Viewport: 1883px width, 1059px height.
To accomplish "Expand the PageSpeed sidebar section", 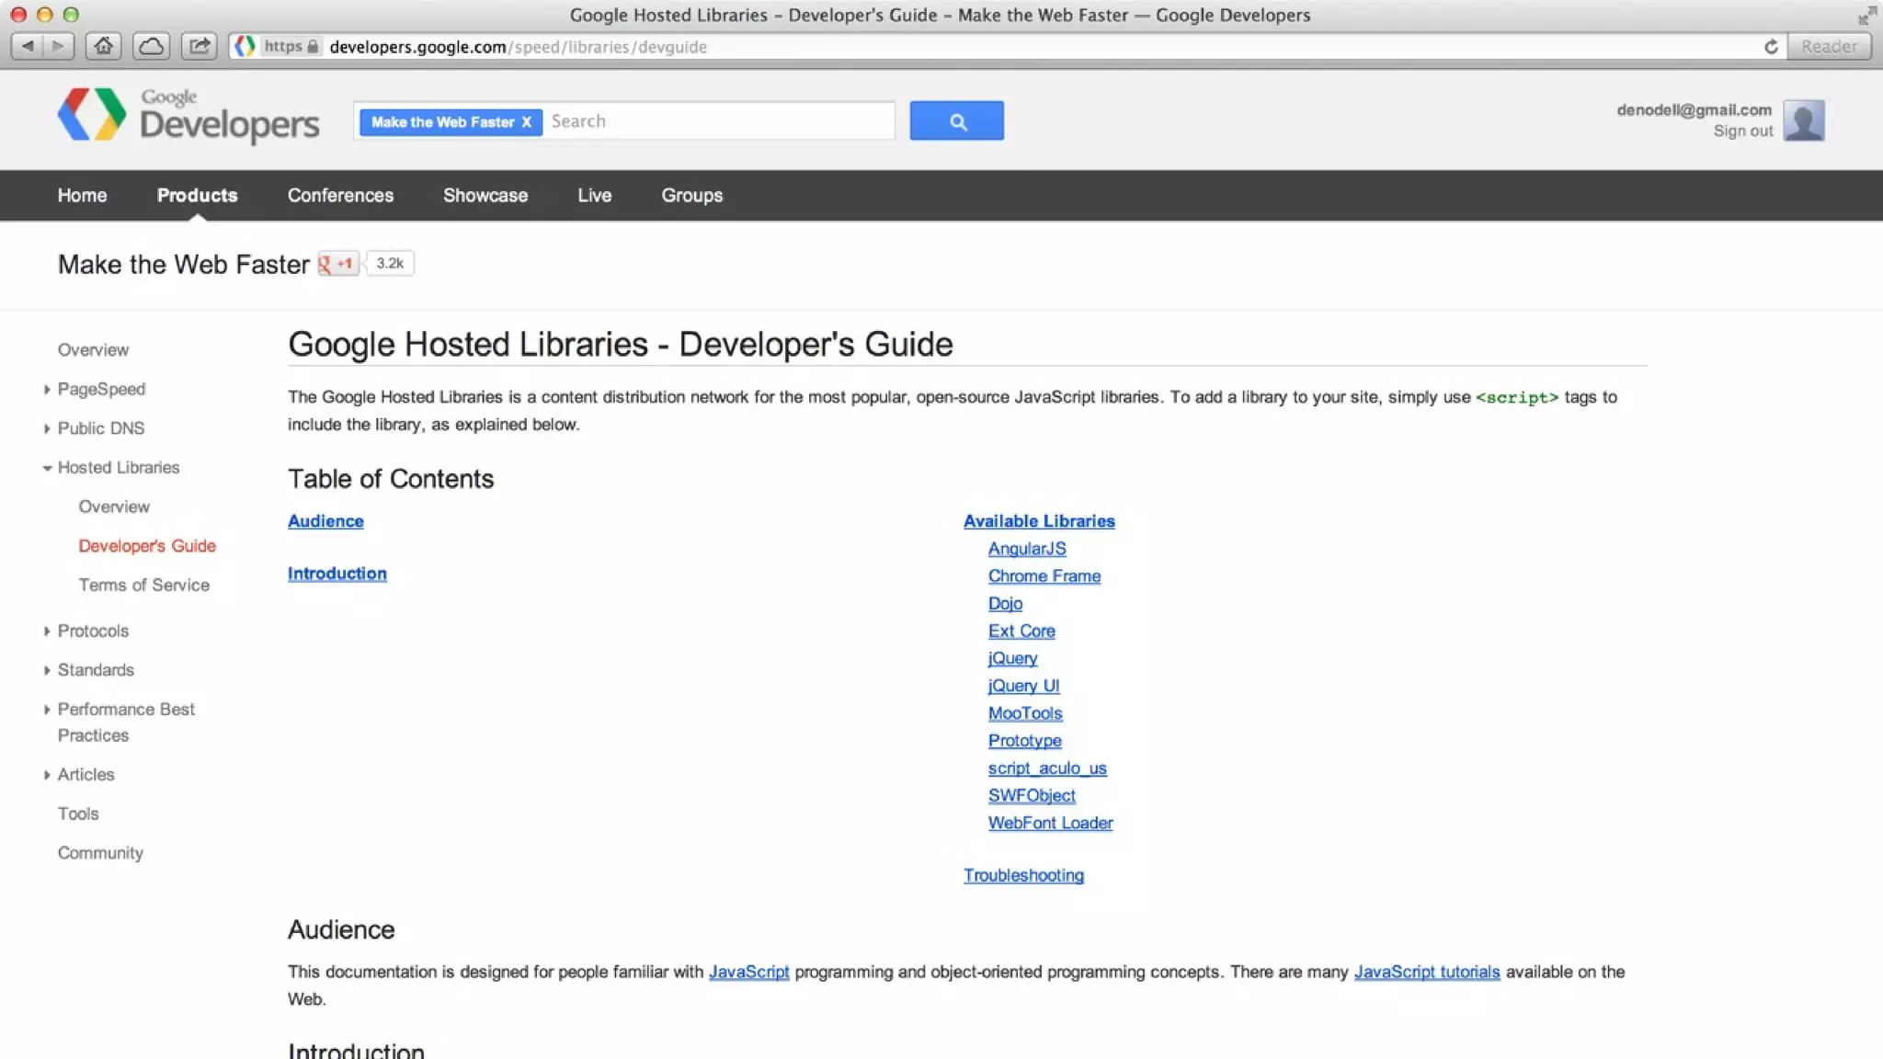I will pyautogui.click(x=47, y=390).
